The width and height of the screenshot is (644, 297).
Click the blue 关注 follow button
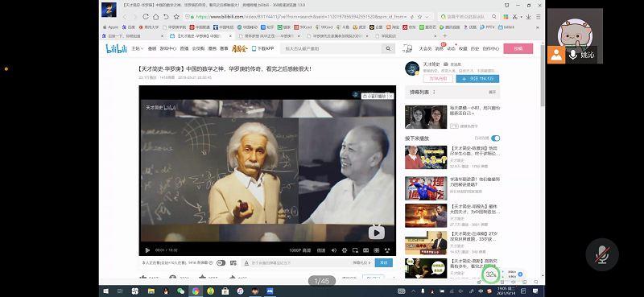pyautogui.click(x=477, y=78)
